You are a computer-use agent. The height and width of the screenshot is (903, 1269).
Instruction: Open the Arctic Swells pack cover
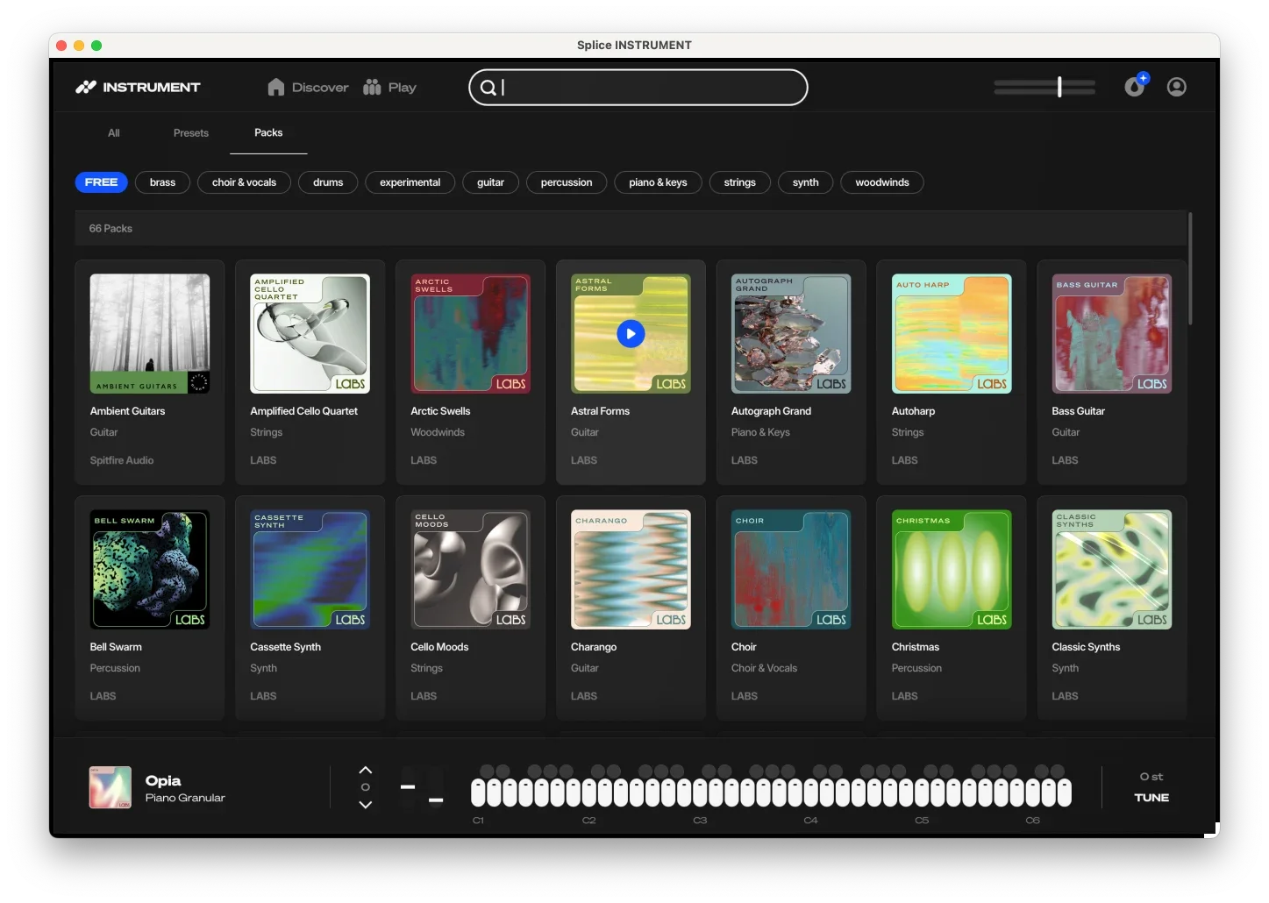[x=470, y=334]
